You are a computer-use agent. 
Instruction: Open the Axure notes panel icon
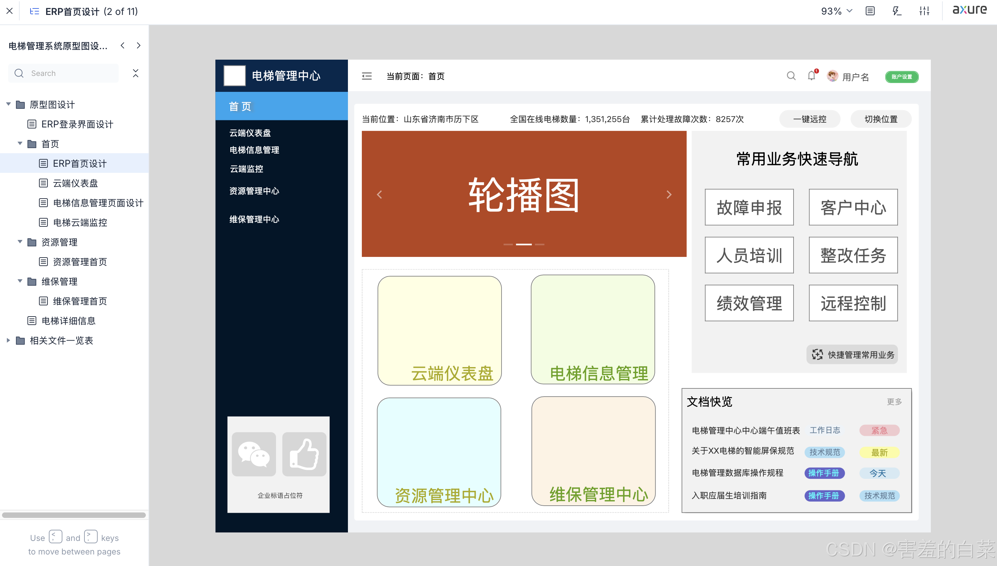(870, 11)
